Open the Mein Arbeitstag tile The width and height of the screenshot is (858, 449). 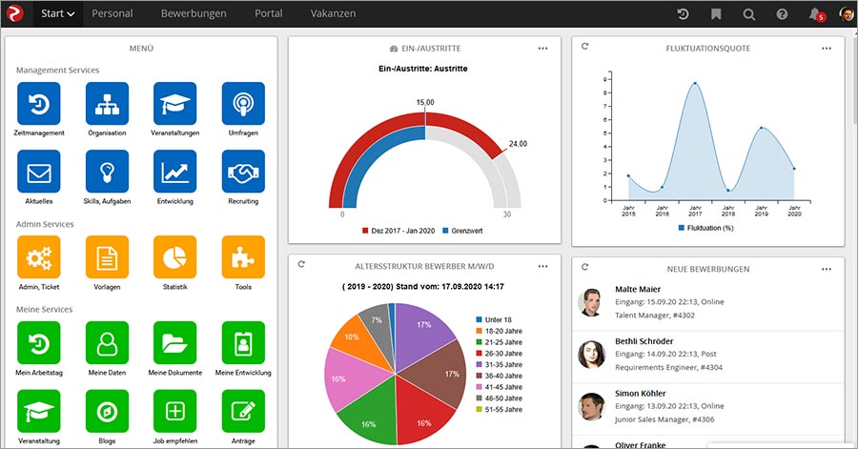pos(39,343)
